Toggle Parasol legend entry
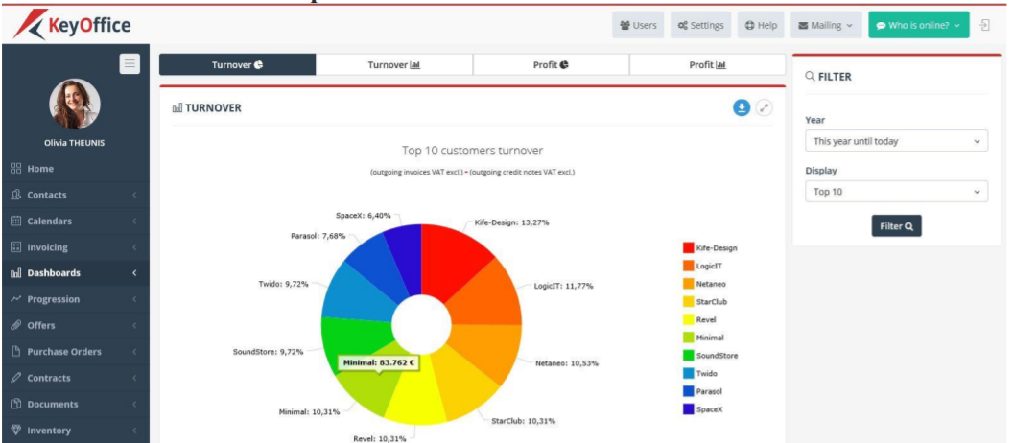1014x443 pixels. click(x=702, y=391)
